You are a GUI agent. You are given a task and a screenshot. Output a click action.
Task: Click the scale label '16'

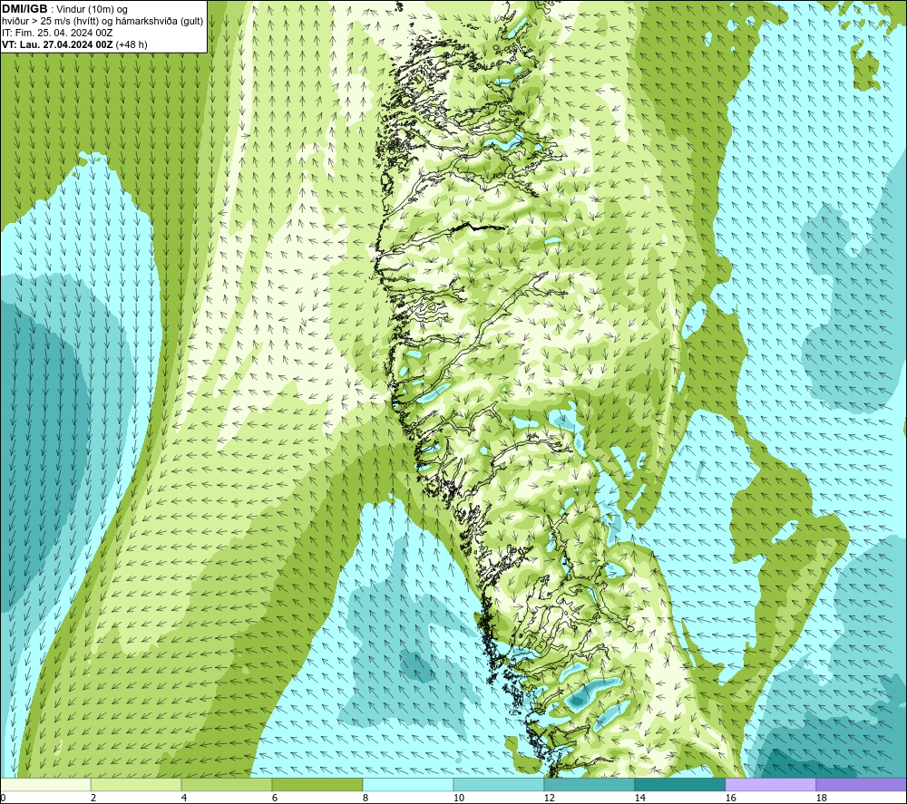[730, 799]
